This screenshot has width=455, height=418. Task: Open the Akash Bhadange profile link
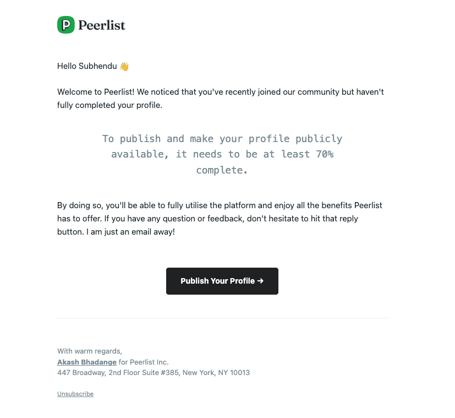86,362
